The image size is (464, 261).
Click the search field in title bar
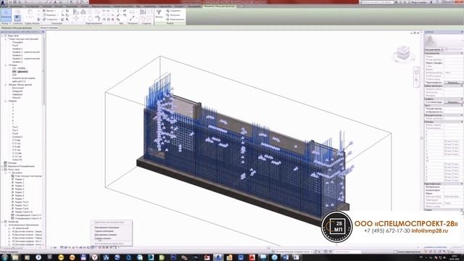(x=377, y=2)
